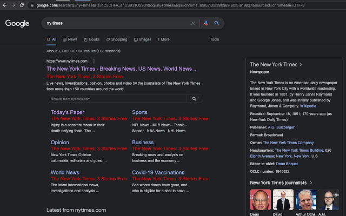The width and height of the screenshot is (346, 216).
Task: Open the Dean Baquet editor-in-chief link
Action: coord(287,164)
